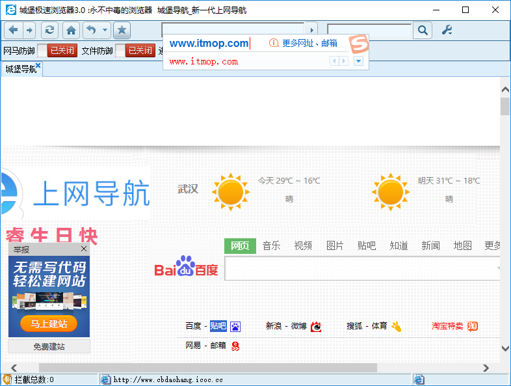
Task: Select the 图片 search tab
Action: pos(335,245)
